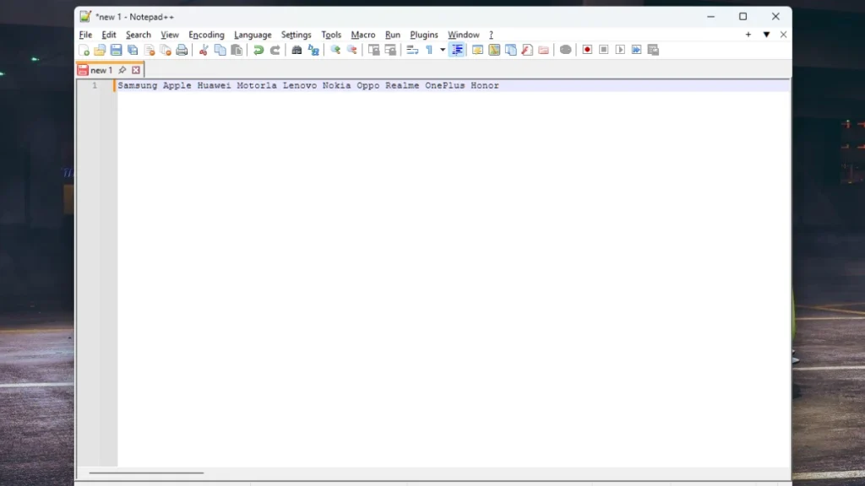Maximize the Notepad++ window
865x486 pixels.
click(743, 17)
